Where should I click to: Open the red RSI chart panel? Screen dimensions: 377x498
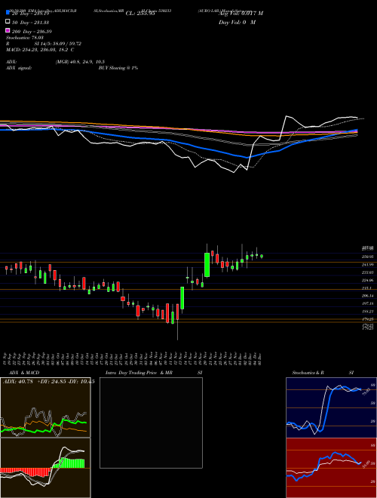[x=331, y=468]
